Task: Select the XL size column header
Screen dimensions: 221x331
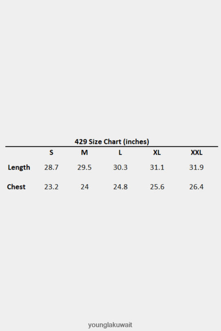Action: (157, 152)
